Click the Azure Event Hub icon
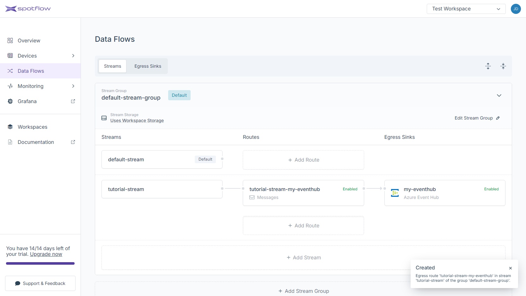Screen dimensions: 526x296 395,193
